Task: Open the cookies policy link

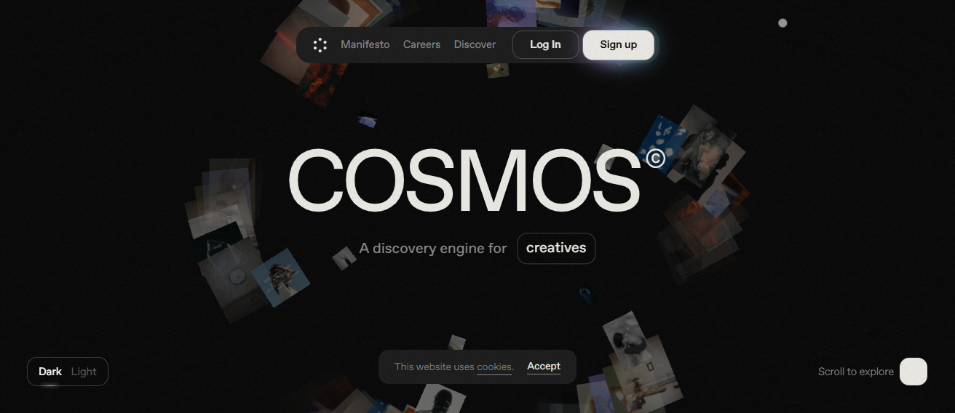Action: 494,367
